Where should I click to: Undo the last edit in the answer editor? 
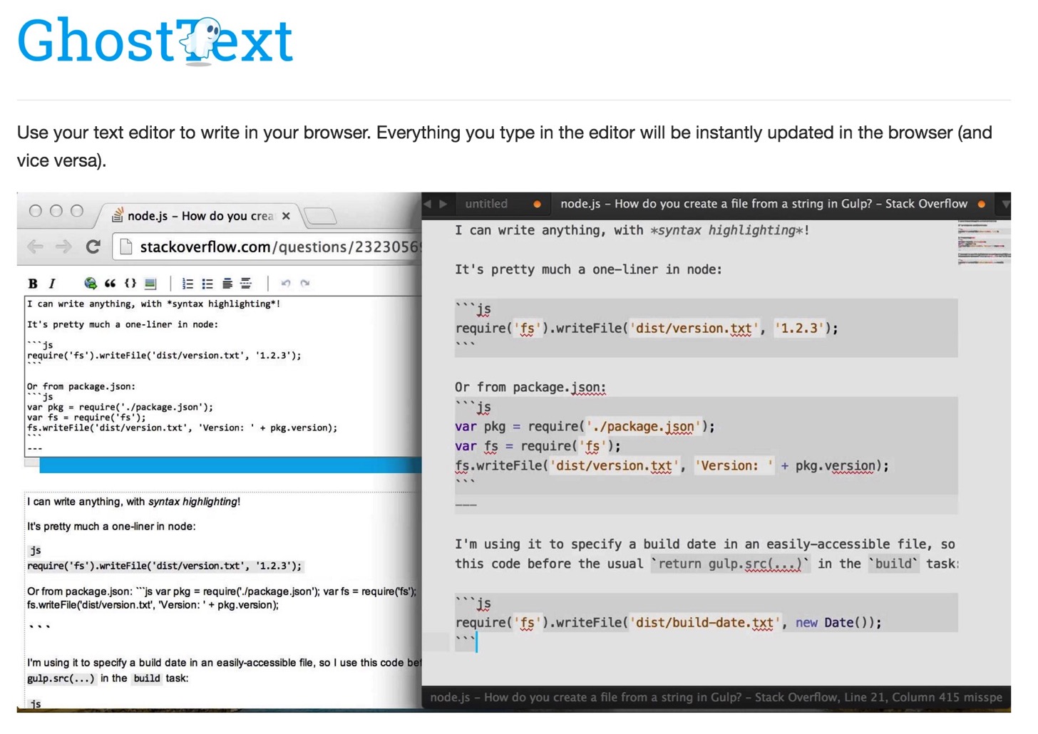286,284
